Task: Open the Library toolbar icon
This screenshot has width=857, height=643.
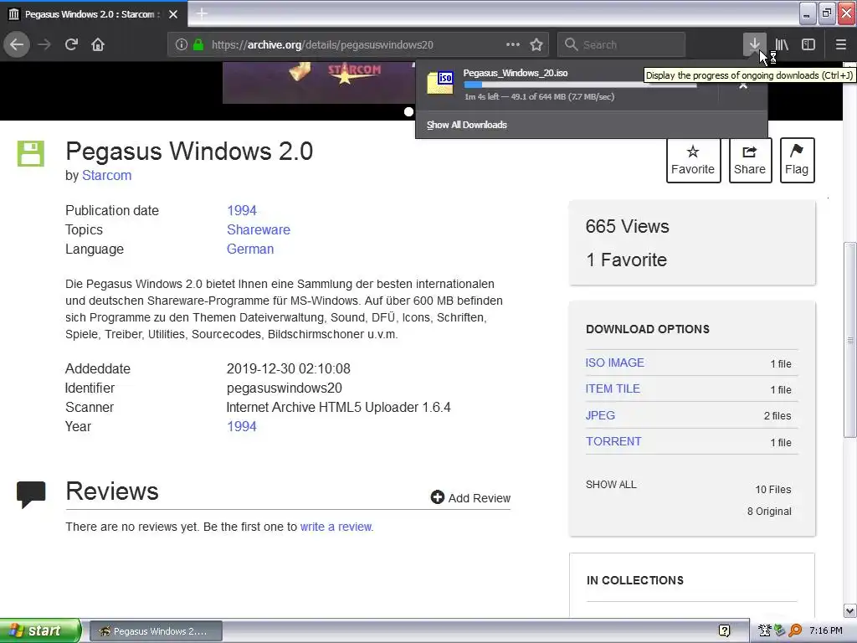Action: 782,44
